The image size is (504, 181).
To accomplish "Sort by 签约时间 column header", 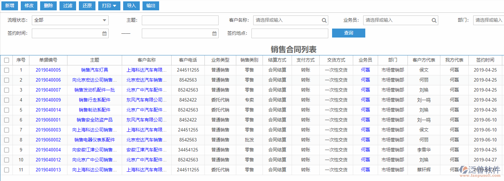I will pyautogui.click(x=485, y=60).
